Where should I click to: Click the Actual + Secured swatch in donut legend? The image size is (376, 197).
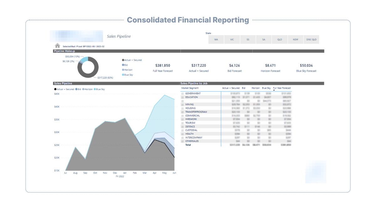(x=123, y=60)
